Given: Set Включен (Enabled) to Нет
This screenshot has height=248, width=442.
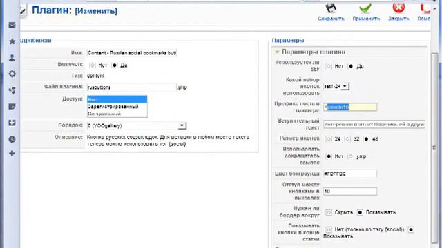Looking at the screenshot, I should [92, 65].
